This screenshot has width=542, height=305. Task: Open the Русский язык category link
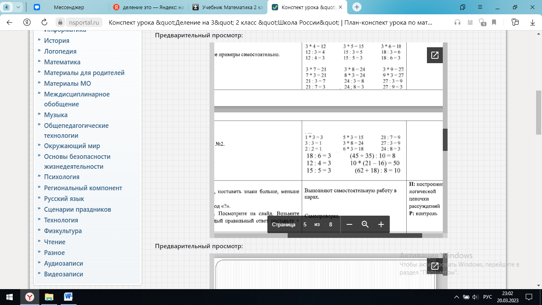[64, 199]
